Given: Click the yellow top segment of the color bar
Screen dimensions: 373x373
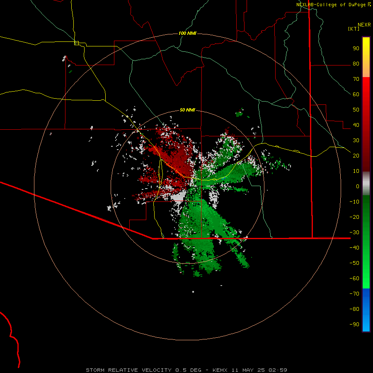Looking at the screenshot, I should (x=366, y=57).
